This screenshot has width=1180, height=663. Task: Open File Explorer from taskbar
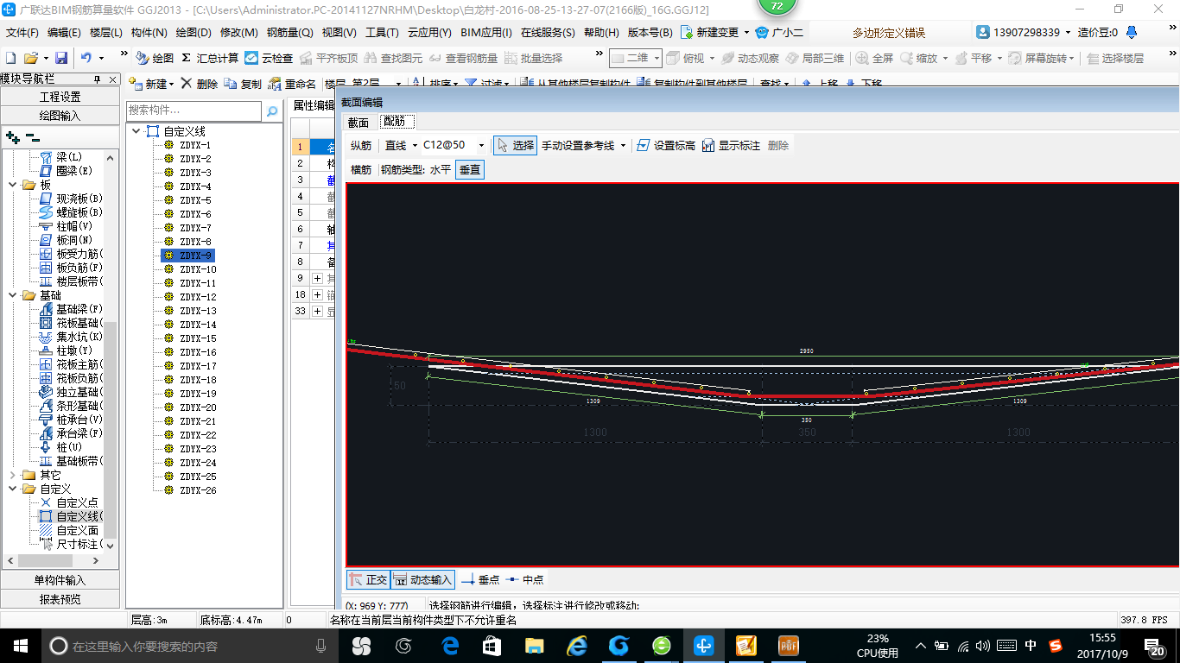pyautogui.click(x=535, y=645)
